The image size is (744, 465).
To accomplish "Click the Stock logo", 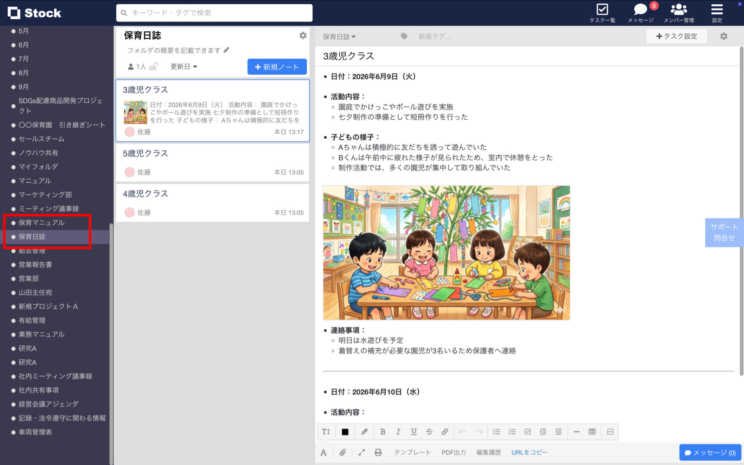I will tap(34, 13).
